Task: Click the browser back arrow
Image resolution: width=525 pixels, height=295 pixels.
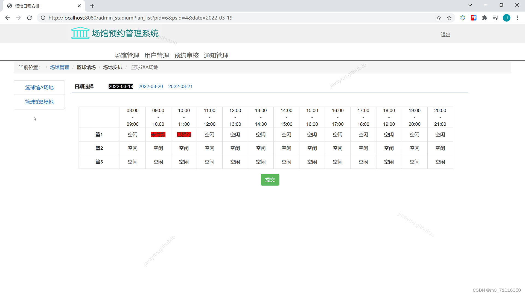Action: [8, 18]
